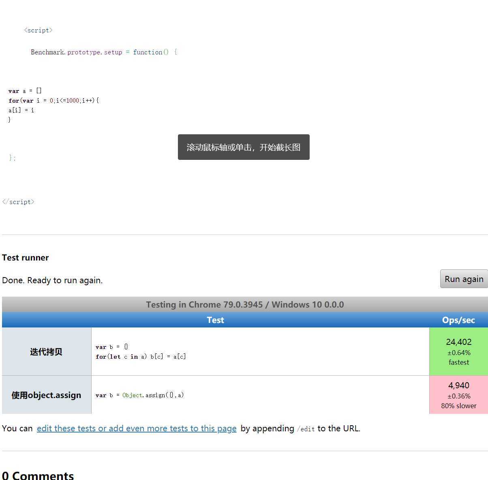
Task: Click the 迭代拷贝 test name cell
Action: 47,351
